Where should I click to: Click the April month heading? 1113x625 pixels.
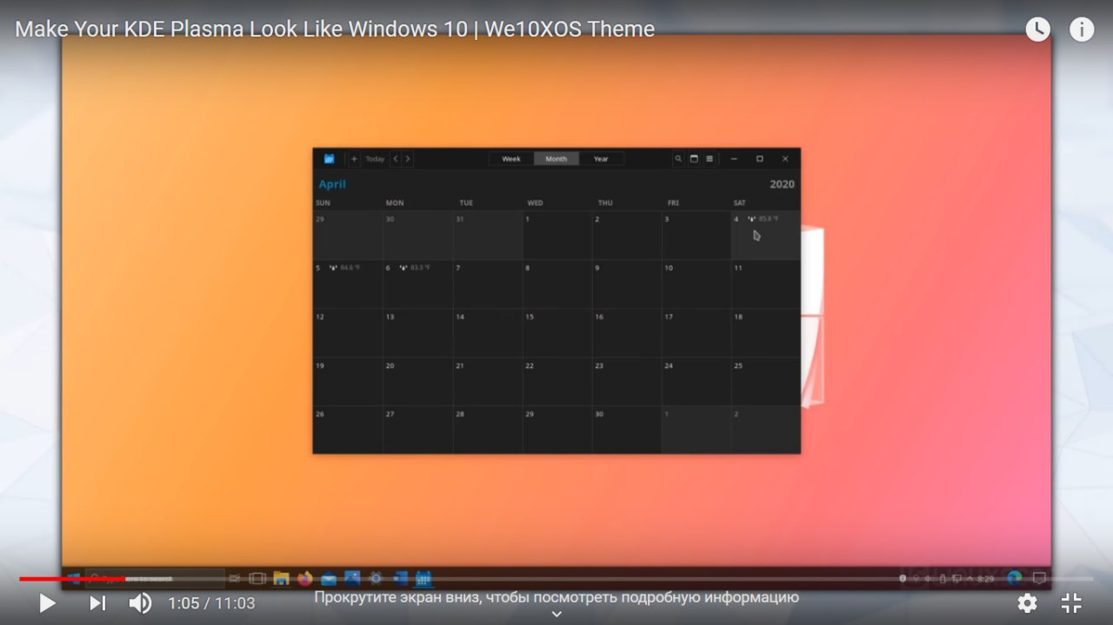pos(332,184)
